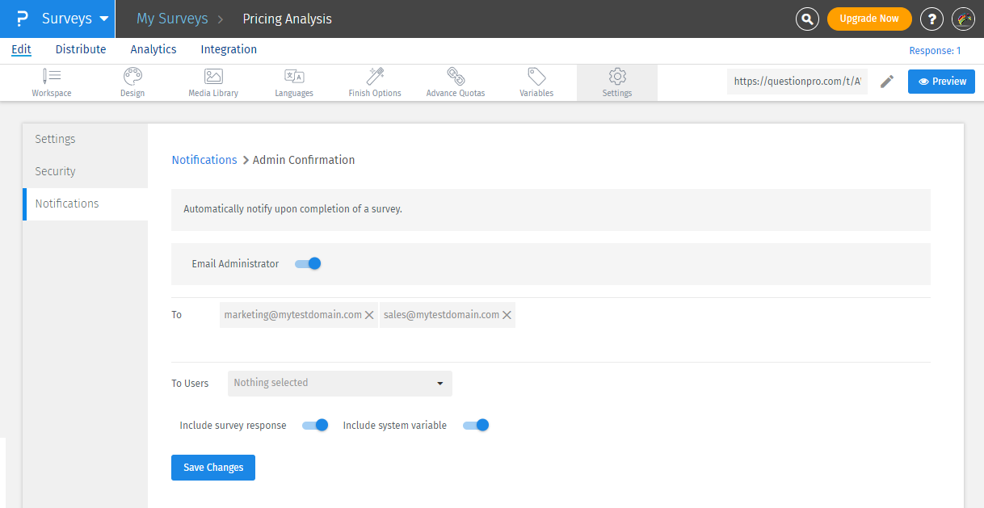Open the Workspace toolbar icon
Image resolution: width=984 pixels, height=508 pixels.
coord(52,82)
